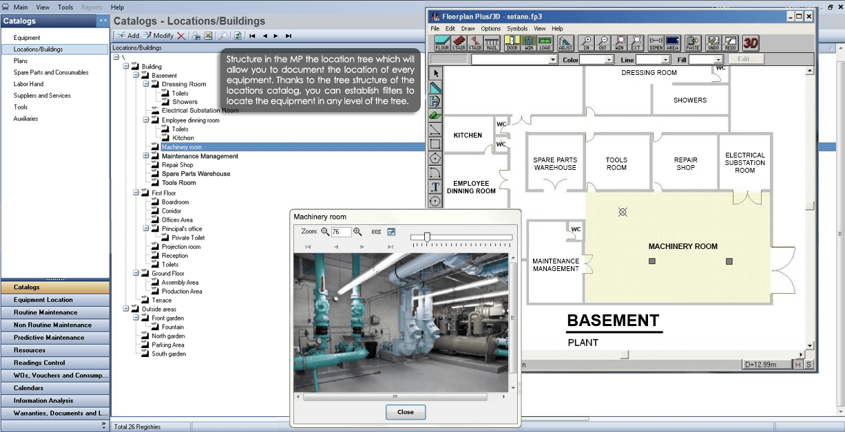The image size is (845, 432).
Task: Select the Tools Room tree item
Action: tap(180, 182)
